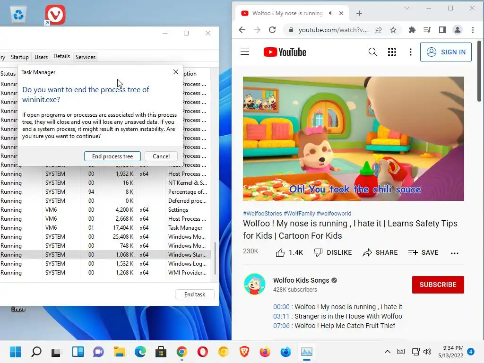
Task: Bookmark this page with the star icon
Action: coord(393,30)
